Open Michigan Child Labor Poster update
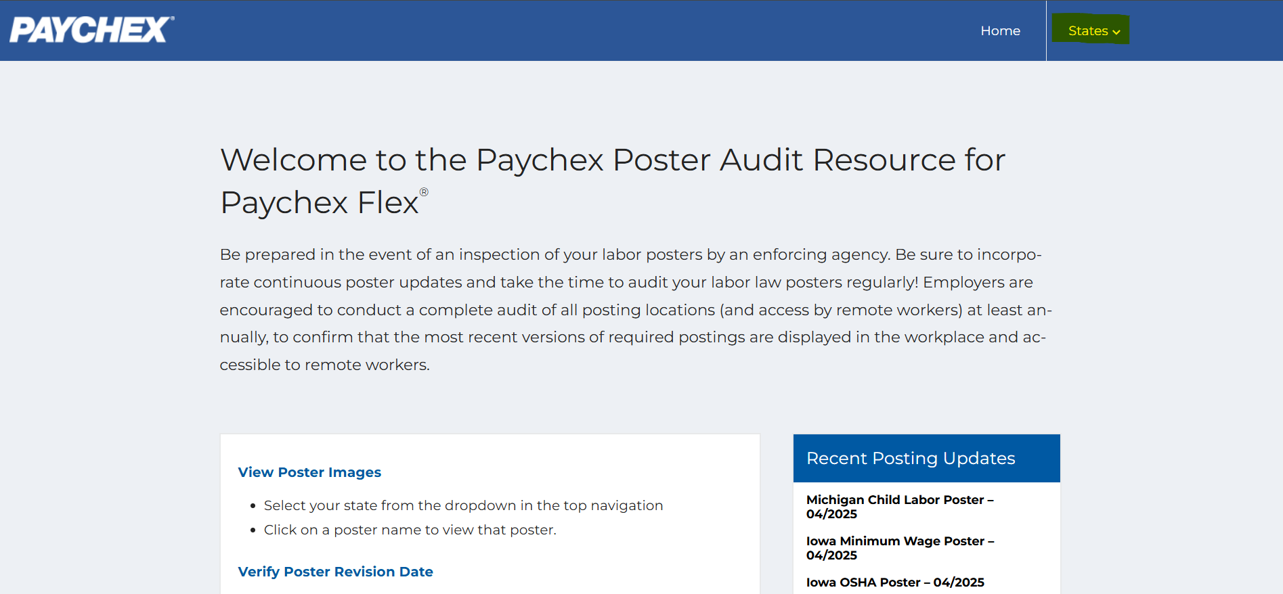Screen dimensions: 1283x594 [x=899, y=500]
